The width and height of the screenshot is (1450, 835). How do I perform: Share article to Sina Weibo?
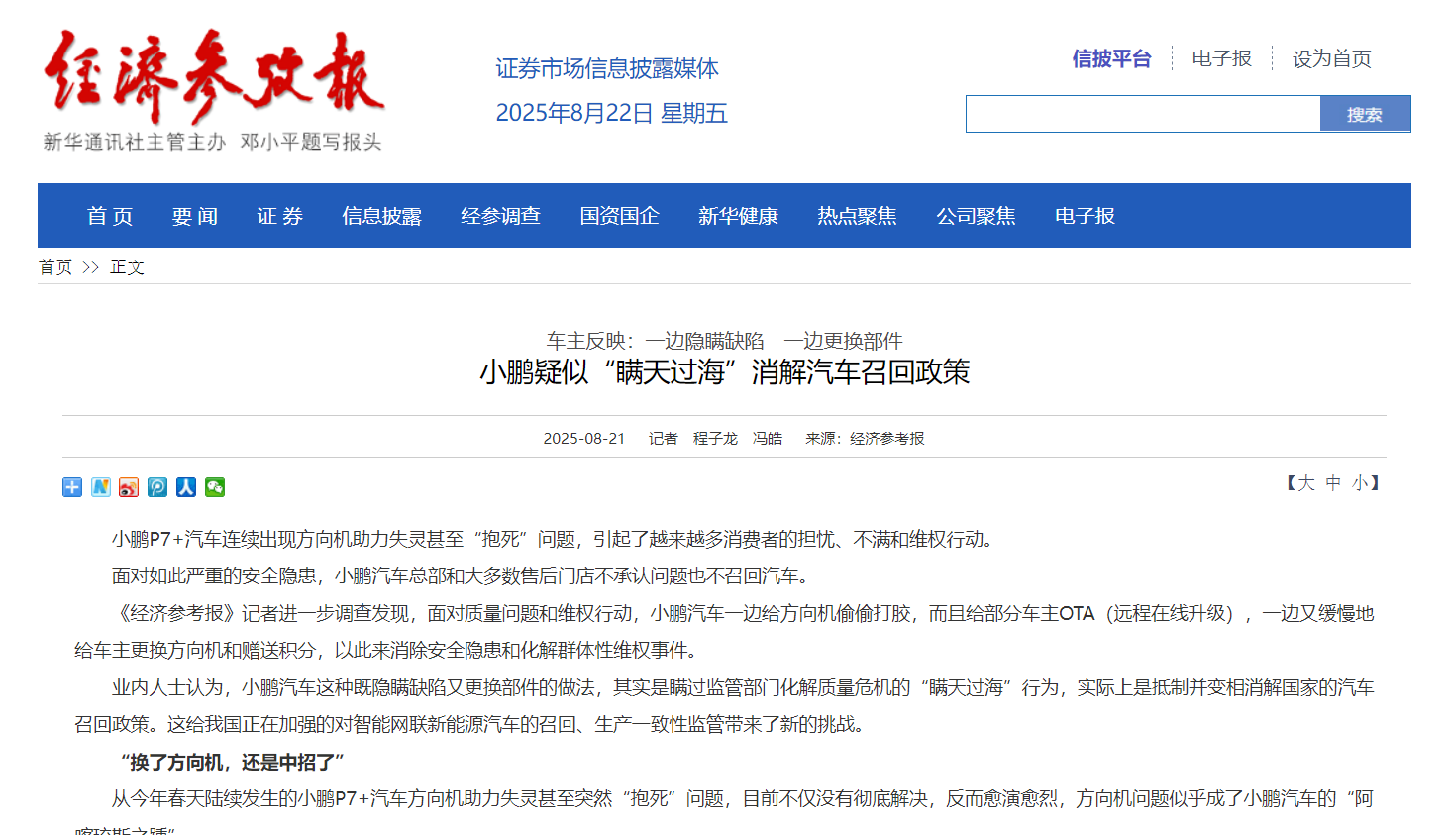(129, 487)
